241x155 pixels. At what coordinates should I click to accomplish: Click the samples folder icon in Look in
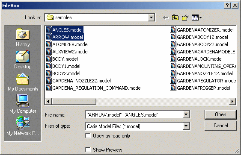point(50,18)
